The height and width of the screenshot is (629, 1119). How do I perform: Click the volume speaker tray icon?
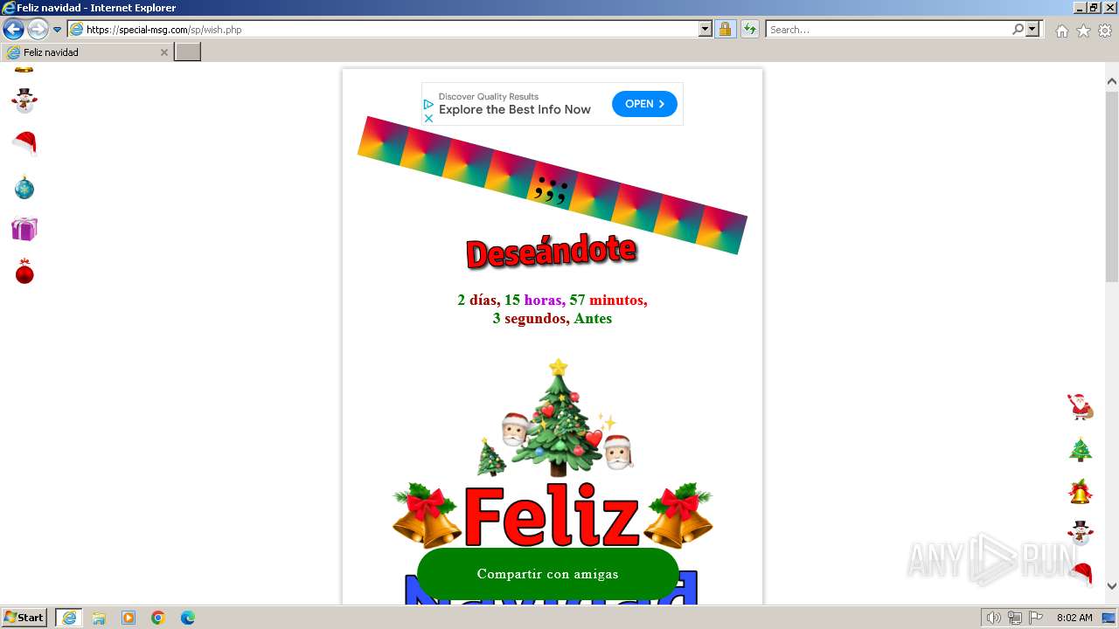pos(993,618)
